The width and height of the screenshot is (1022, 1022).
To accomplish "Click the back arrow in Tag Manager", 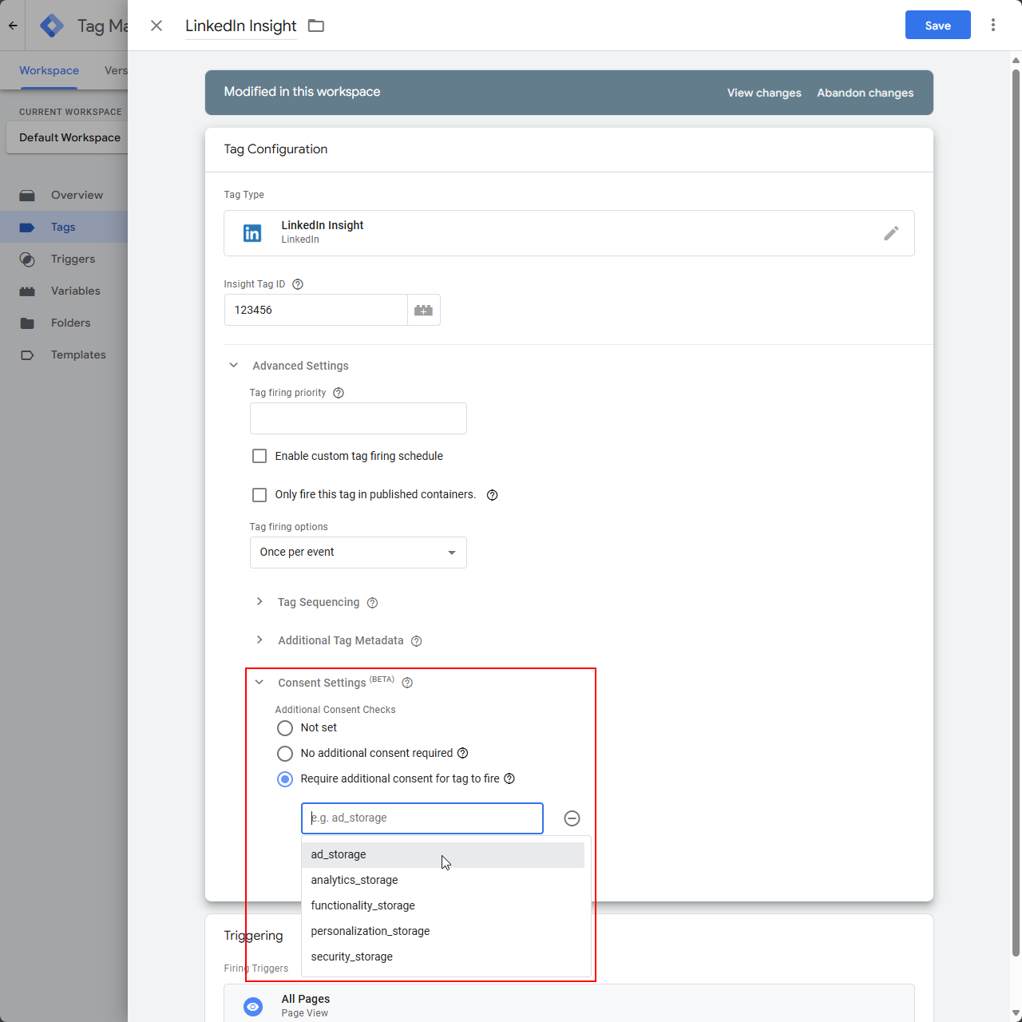I will coord(13,26).
